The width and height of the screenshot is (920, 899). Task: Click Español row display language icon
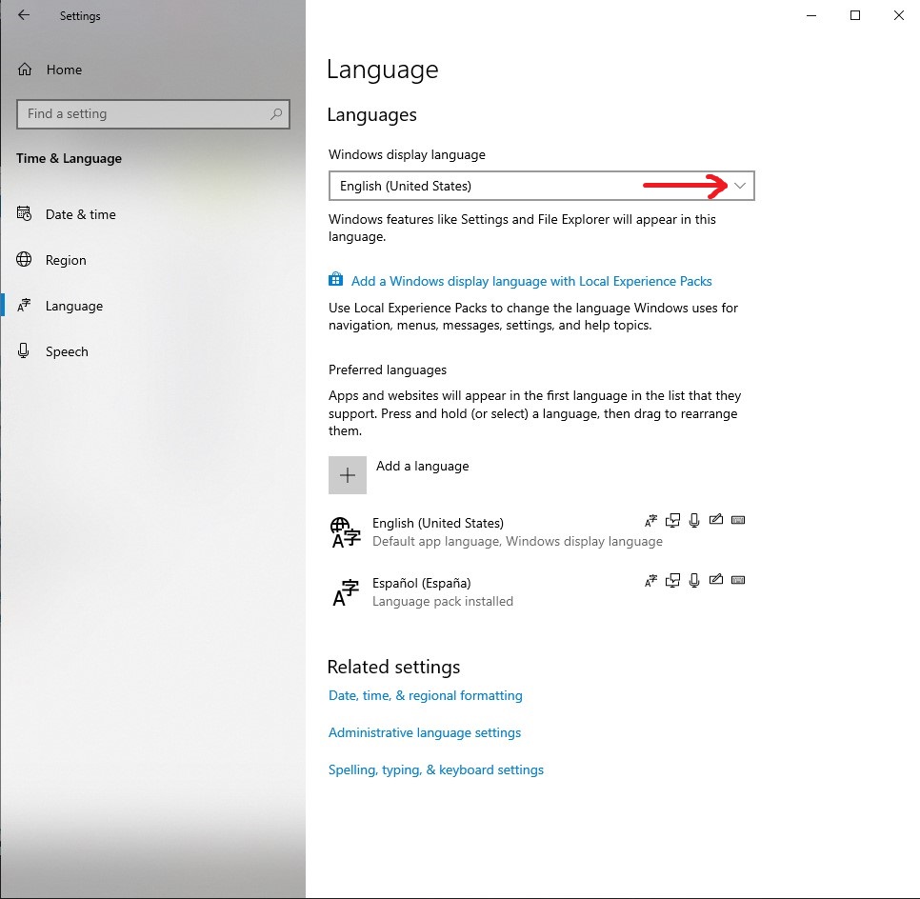[x=650, y=580]
